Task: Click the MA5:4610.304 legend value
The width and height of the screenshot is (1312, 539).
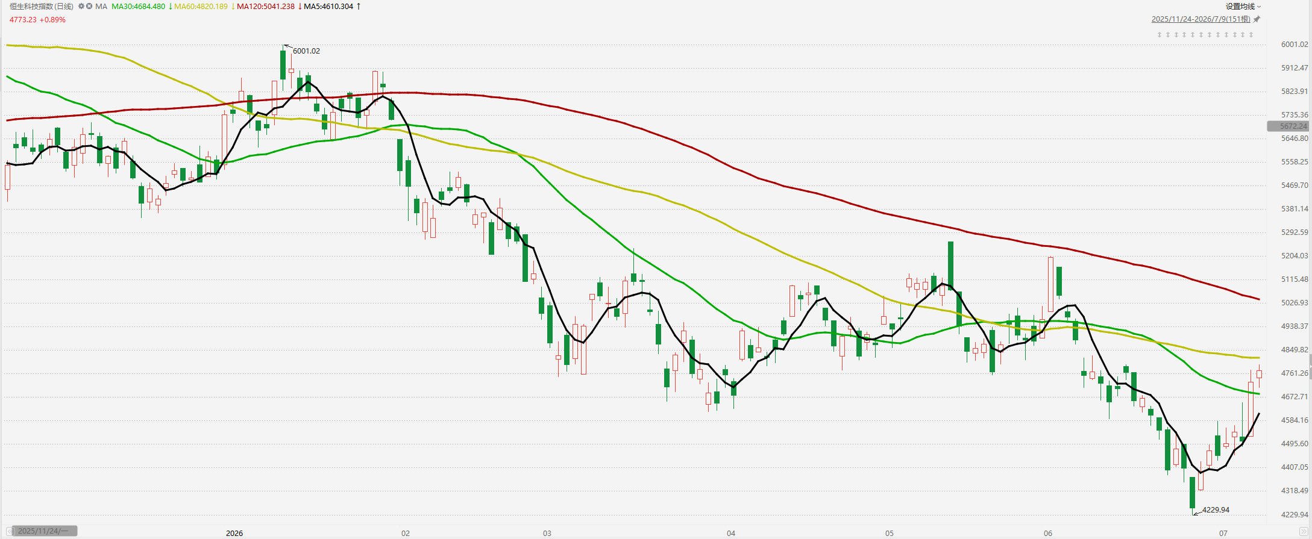Action: (x=328, y=6)
